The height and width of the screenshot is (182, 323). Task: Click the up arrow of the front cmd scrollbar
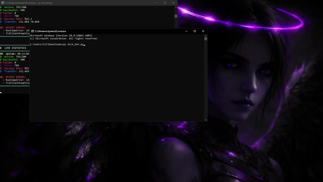pos(206,36)
